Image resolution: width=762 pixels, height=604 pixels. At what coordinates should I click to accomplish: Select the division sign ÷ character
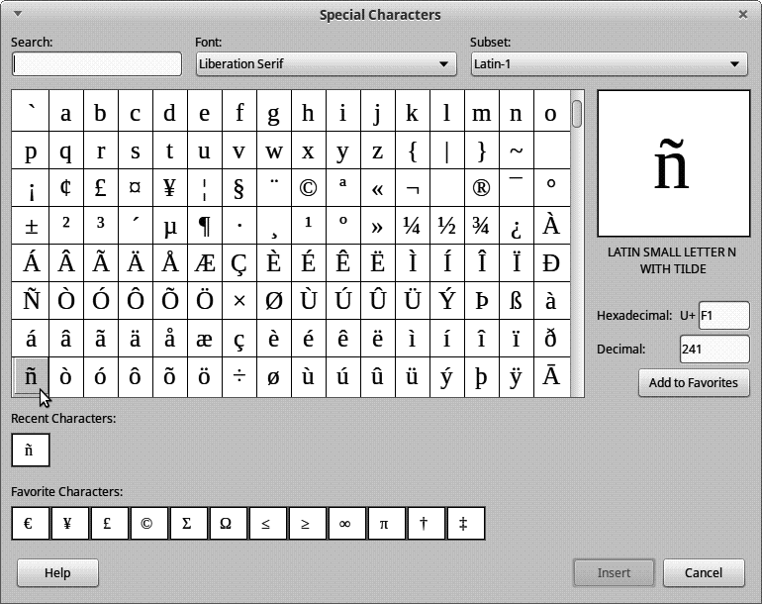pos(238,376)
